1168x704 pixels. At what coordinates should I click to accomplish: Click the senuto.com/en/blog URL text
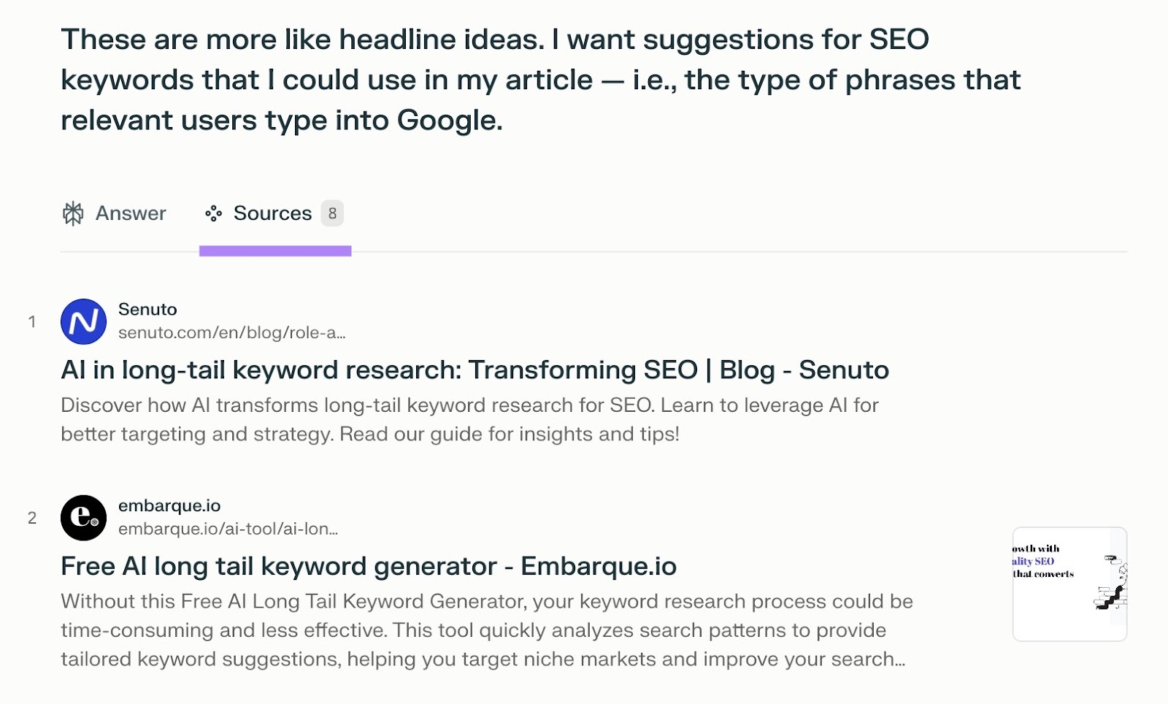pos(231,333)
